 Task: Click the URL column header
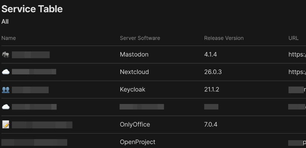[293, 38]
